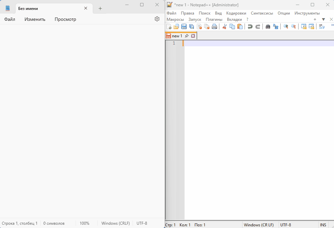Open the 100% zoom dropdown in Notepad
The height and width of the screenshot is (228, 334).
pos(84,223)
